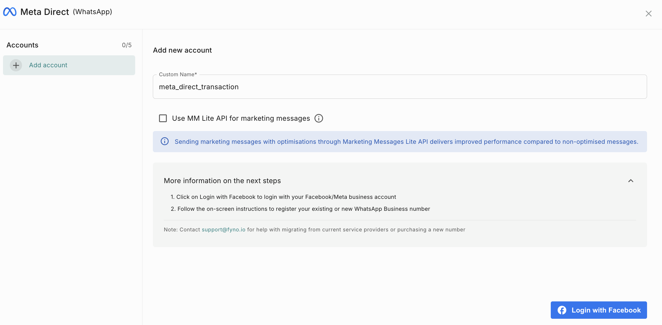662x325 pixels.
Task: Enable the MM Lite API checkbox
Action: [x=163, y=119]
